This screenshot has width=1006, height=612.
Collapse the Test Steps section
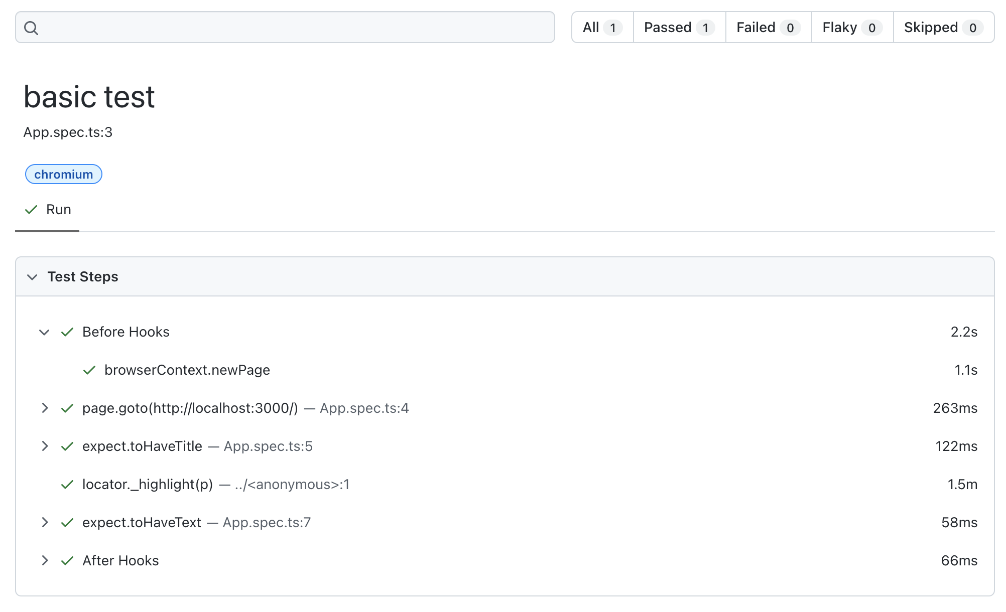pos(33,276)
